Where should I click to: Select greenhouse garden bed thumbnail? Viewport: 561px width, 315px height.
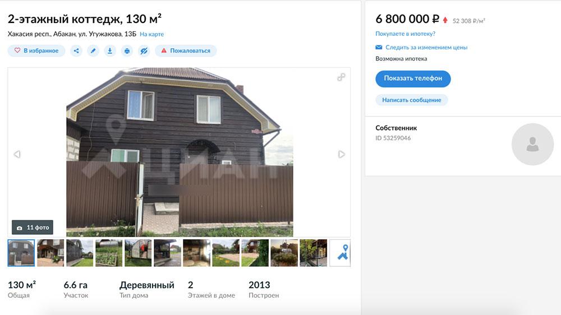pyautogui.click(x=109, y=253)
